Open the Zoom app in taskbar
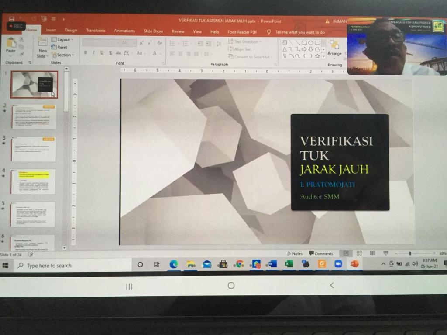This screenshot has height=335, width=447. point(338,264)
